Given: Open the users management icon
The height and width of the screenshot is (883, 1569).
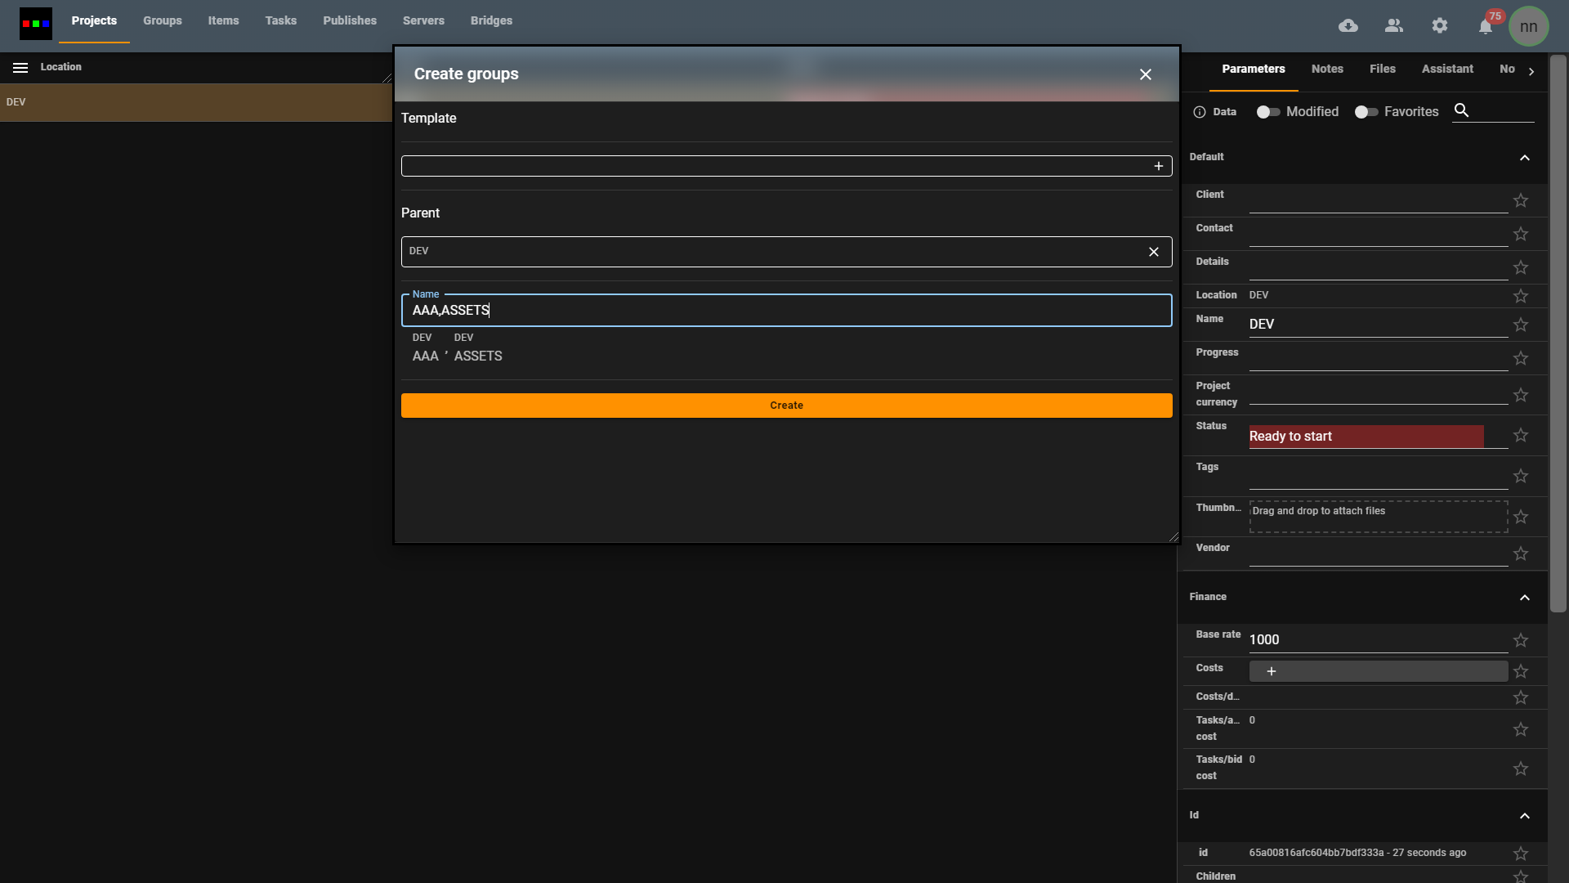Looking at the screenshot, I should coord(1394,26).
